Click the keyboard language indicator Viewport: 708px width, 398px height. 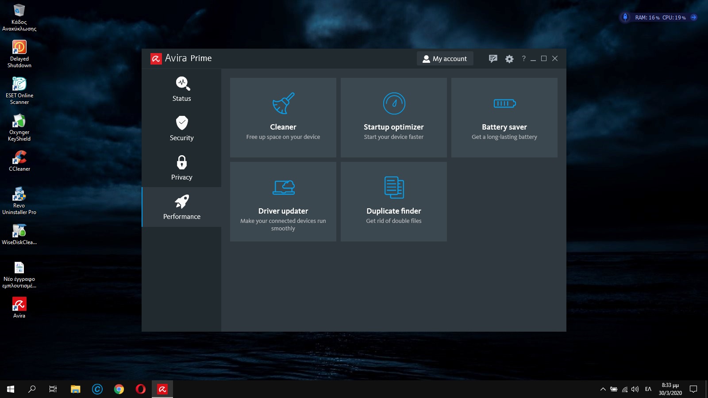click(648, 389)
